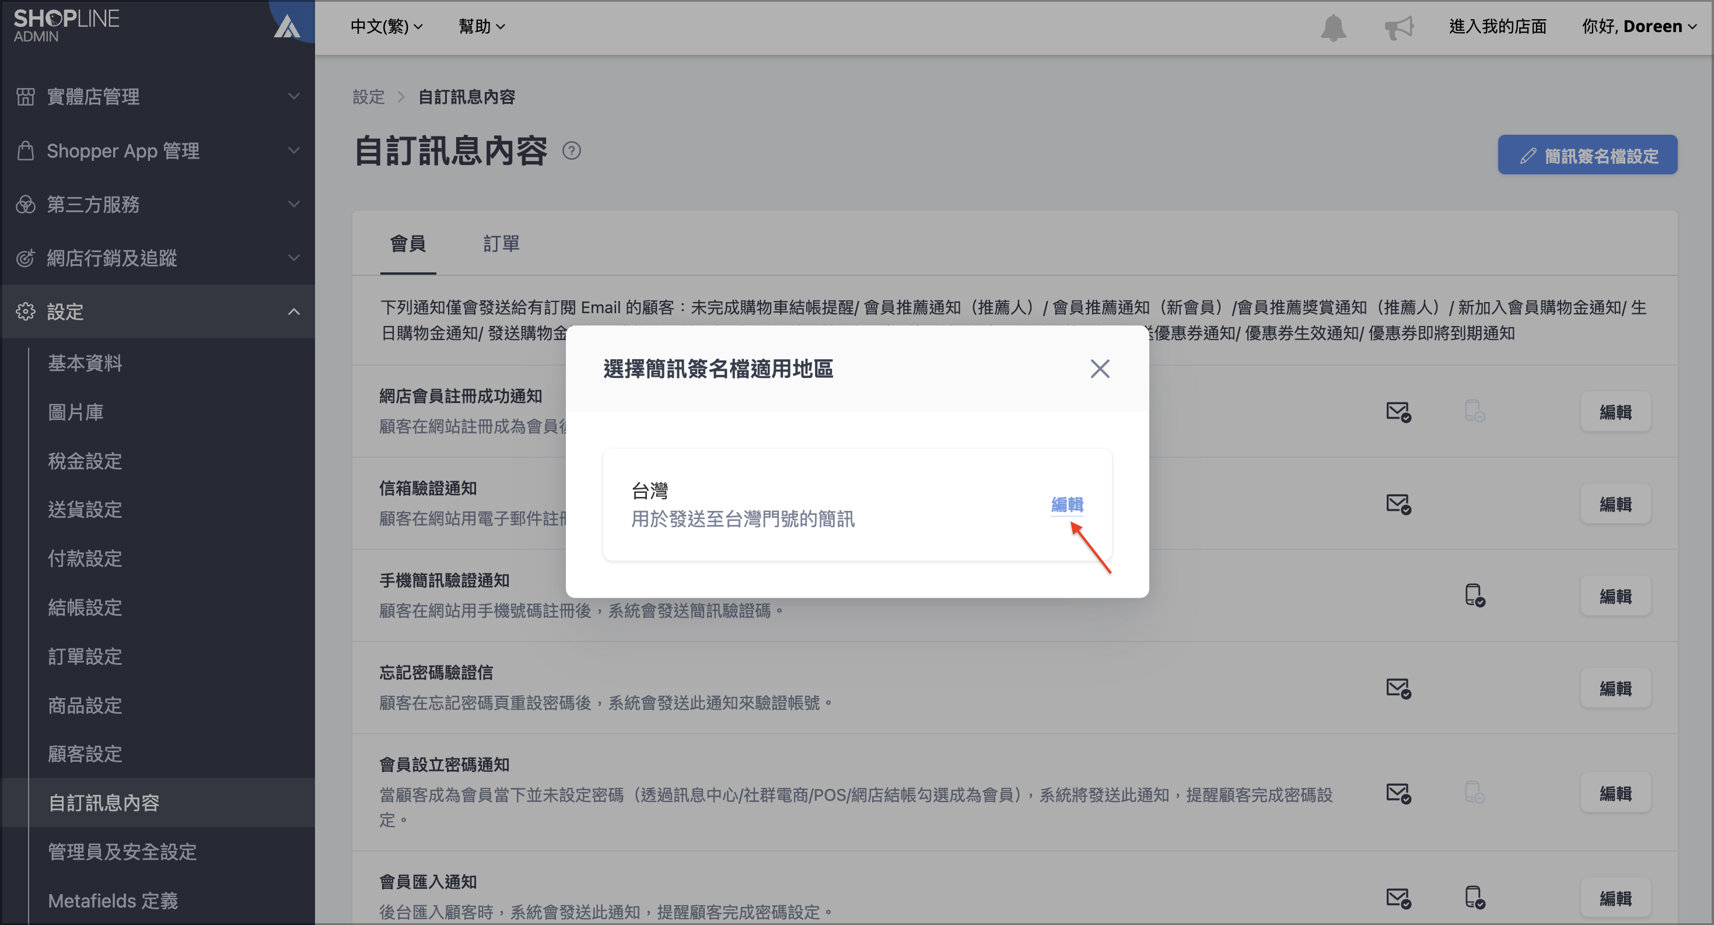The height and width of the screenshot is (925, 1714).
Task: Click the 忘記密碼驗證信 row title
Action: (x=436, y=672)
